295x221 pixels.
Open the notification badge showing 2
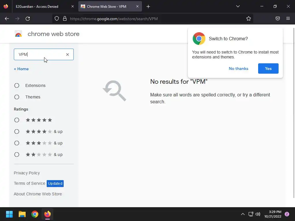coord(287,214)
